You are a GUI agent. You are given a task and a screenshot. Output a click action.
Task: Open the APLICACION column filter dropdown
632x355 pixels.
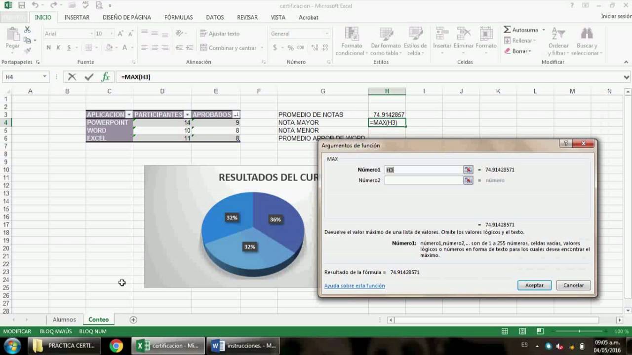click(129, 114)
